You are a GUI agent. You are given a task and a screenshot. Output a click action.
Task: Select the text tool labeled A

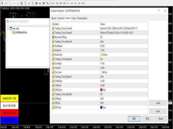coord(29,3)
